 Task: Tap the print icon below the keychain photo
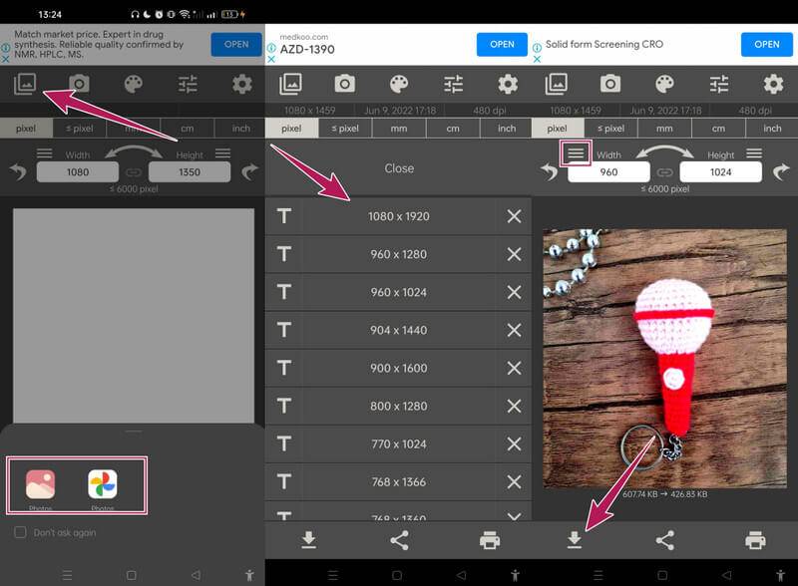[x=755, y=540]
